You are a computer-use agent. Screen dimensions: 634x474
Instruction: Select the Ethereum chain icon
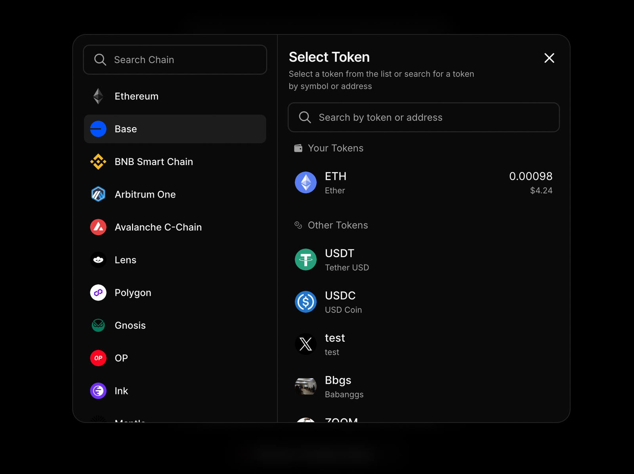pos(98,96)
